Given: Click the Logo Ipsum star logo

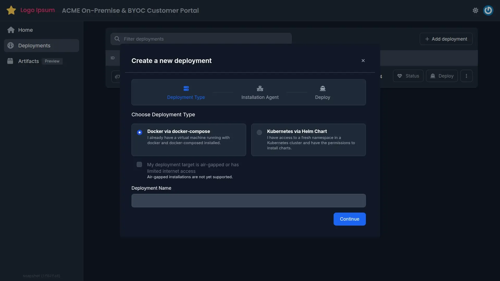Looking at the screenshot, I should point(11,10).
